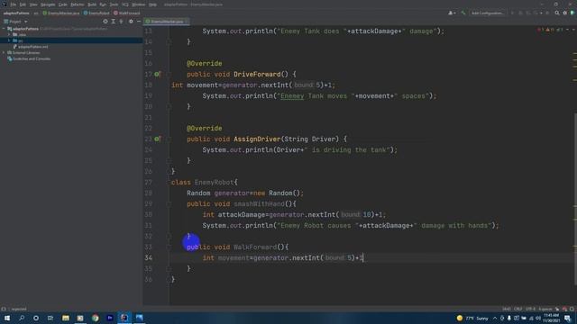Click the Collapse All icon in Project panel

coord(121,22)
